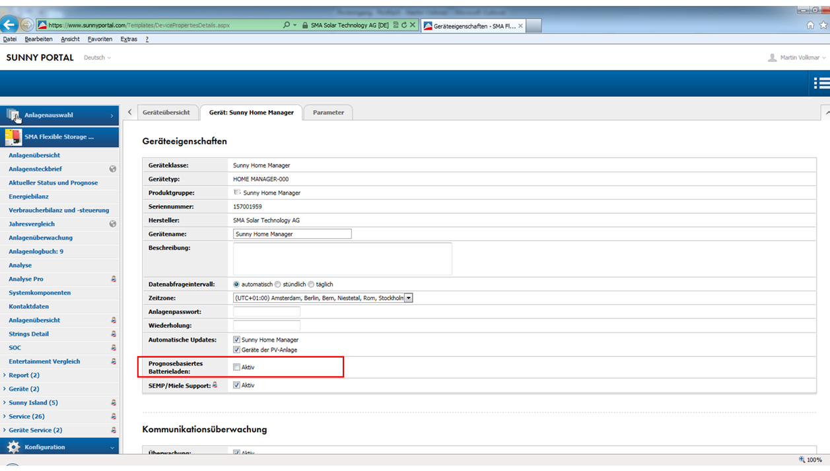Viewport: 830px width, 471px height.
Task: Click the Produktgruppe icon before Sunny Home Manager
Action: (237, 193)
